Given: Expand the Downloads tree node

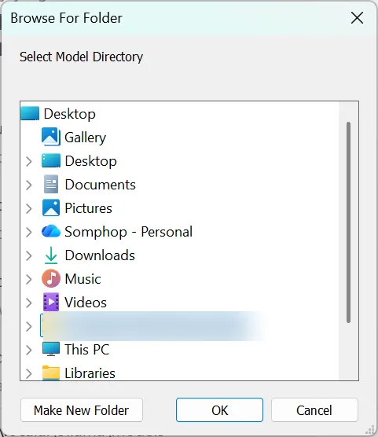Looking at the screenshot, I should (x=29, y=255).
